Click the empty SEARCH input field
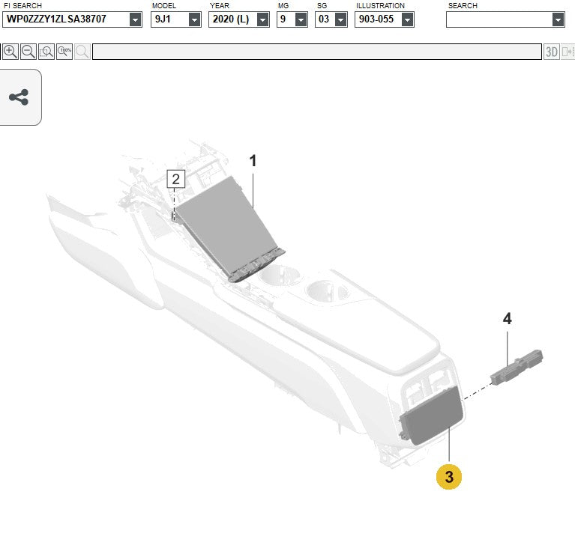575x551 pixels. (x=499, y=19)
